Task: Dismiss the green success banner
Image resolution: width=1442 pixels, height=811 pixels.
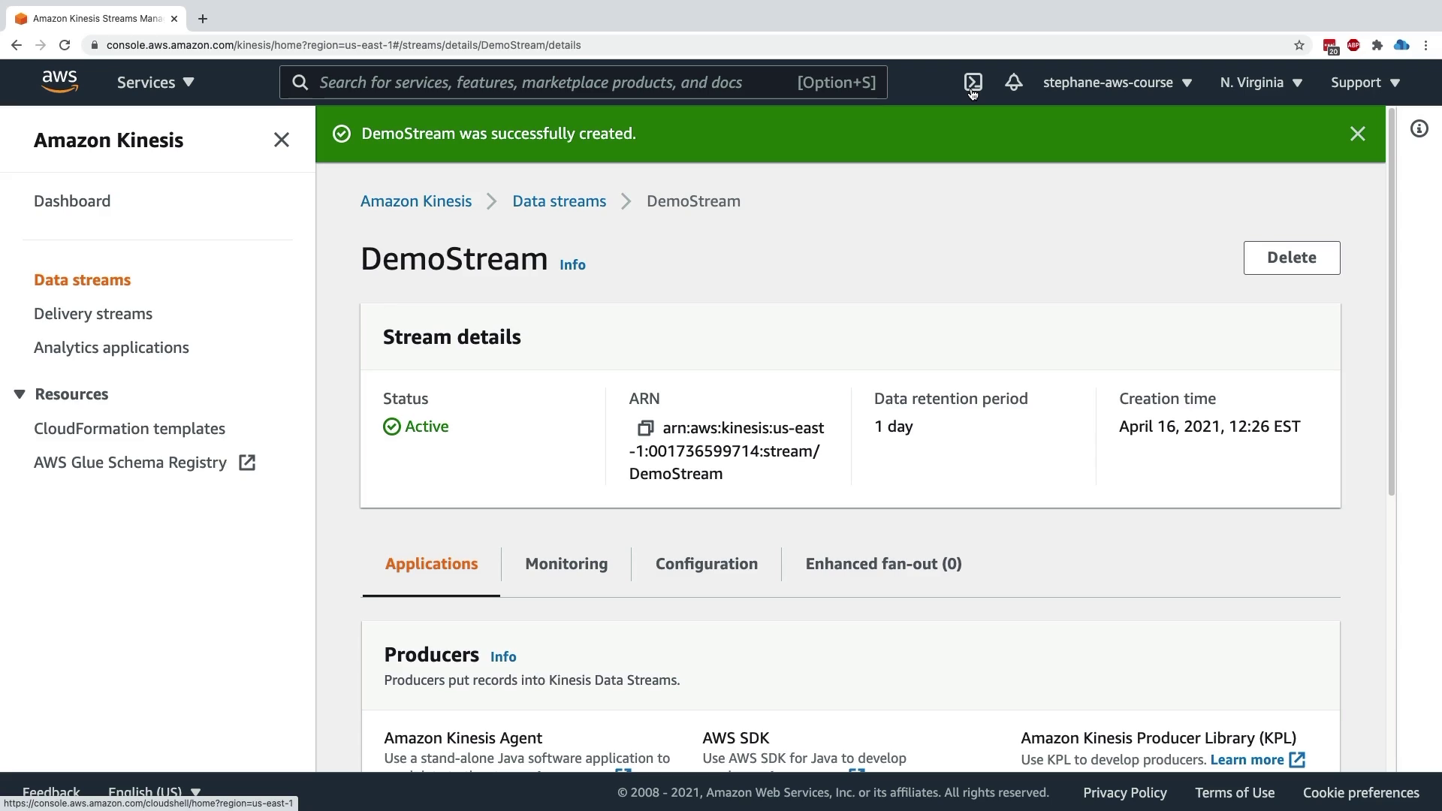Action: [1357, 134]
